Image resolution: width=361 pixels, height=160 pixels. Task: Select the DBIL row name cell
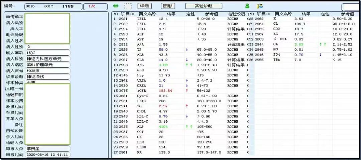141,24
